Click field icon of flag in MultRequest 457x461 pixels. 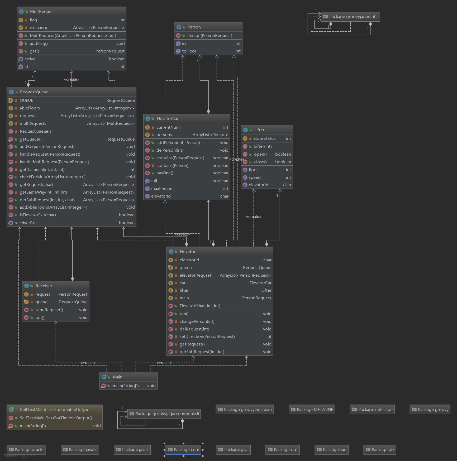tap(21, 20)
